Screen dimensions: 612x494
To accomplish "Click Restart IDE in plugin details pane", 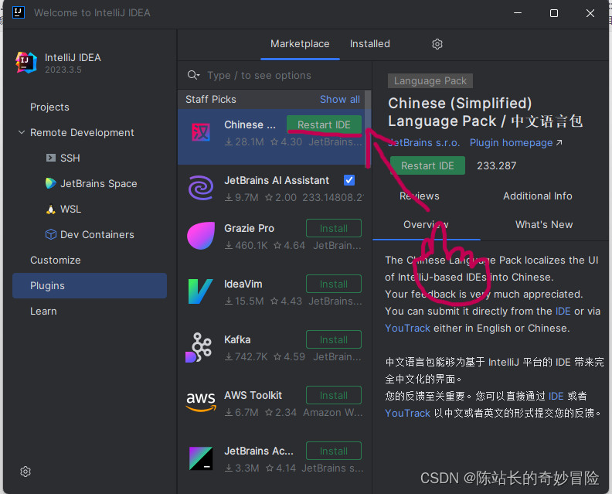I will point(427,165).
